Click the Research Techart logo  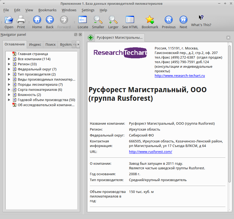coord(120,53)
